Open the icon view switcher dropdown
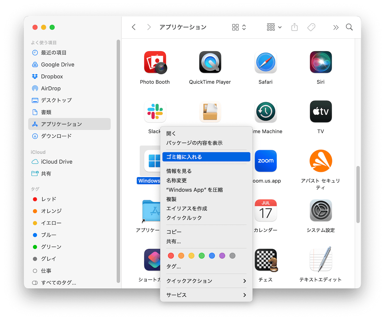This screenshot has width=385, height=320. pos(239,27)
